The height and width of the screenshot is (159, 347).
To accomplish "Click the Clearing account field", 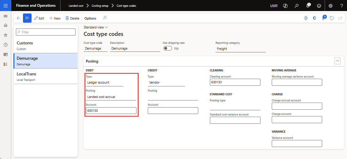I will point(235,82).
